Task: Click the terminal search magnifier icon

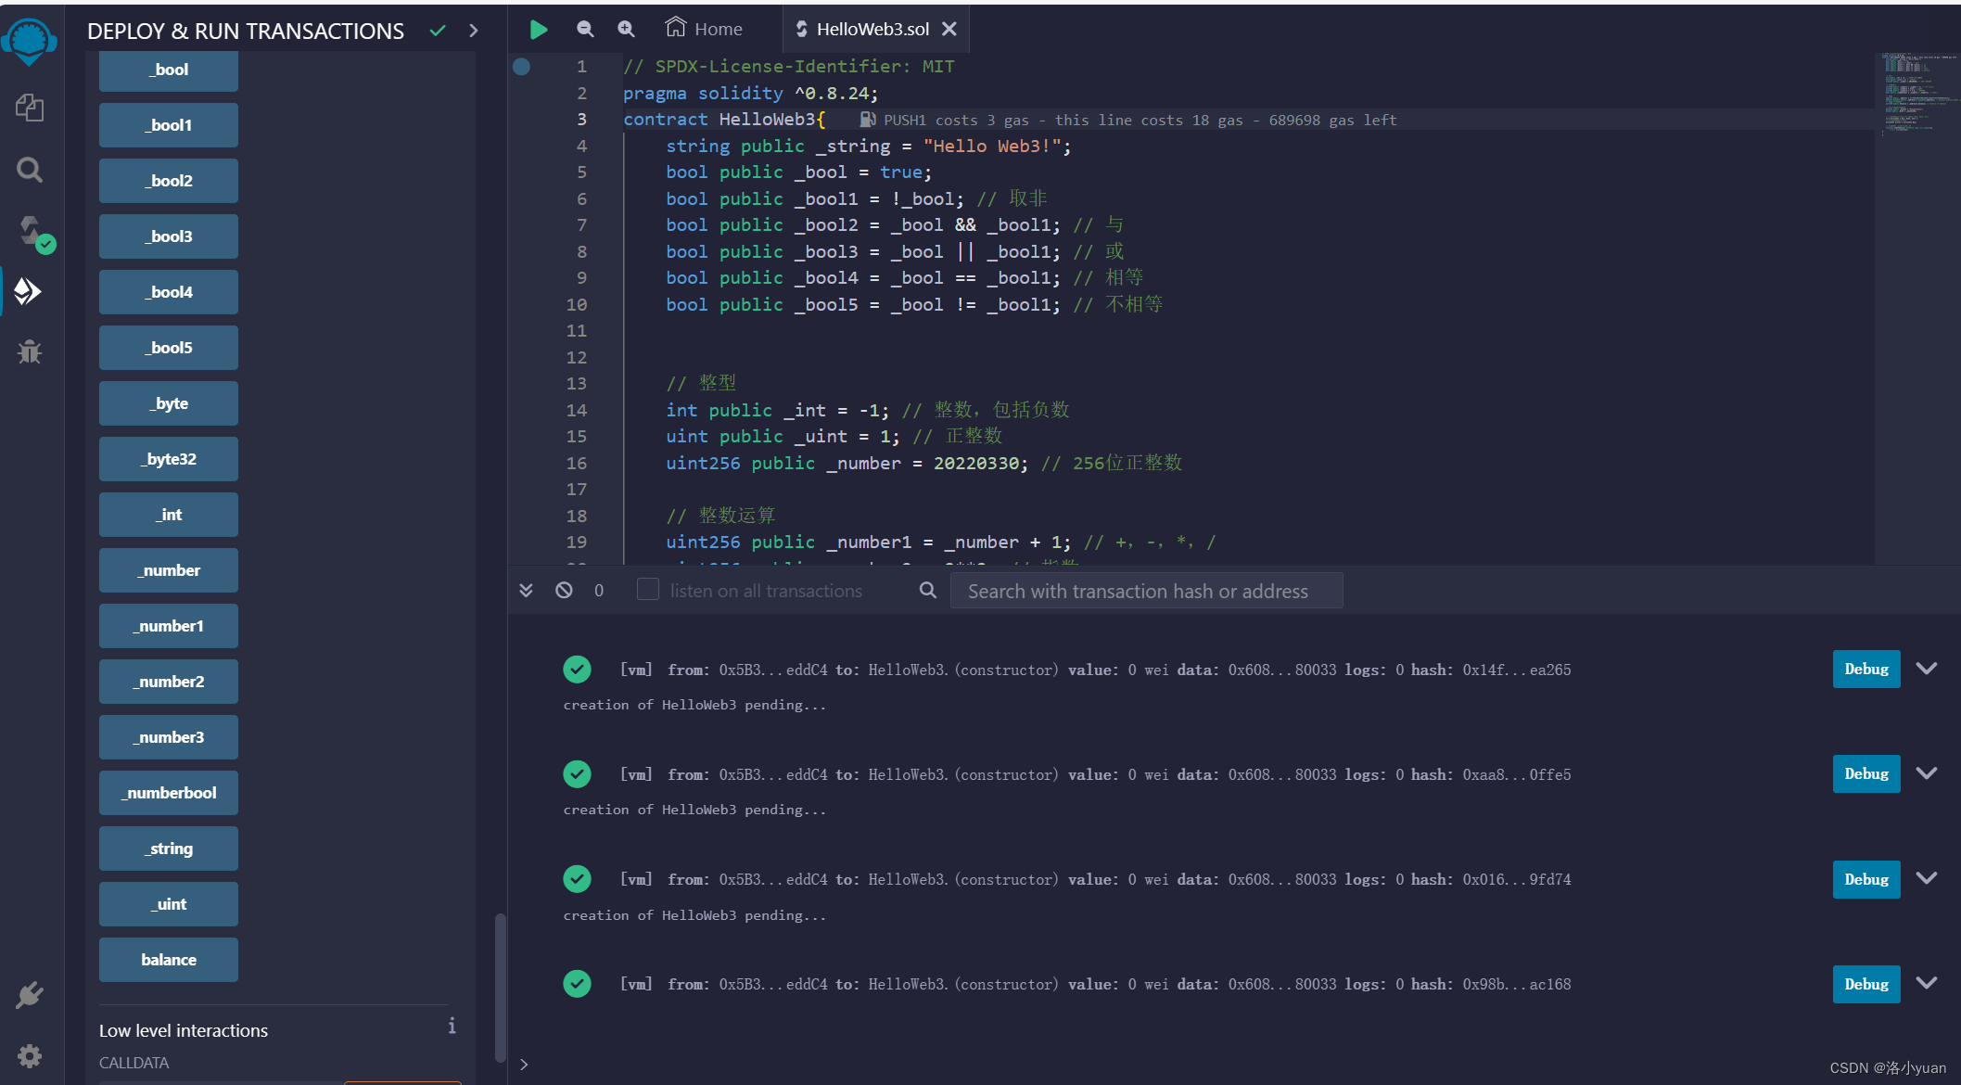Action: point(927,590)
